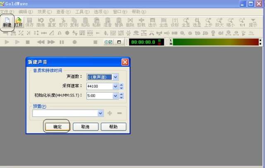The height and width of the screenshot is (168, 265).
Task: Click the 全选 (Select All) toolbar icon
Action: point(164,22)
